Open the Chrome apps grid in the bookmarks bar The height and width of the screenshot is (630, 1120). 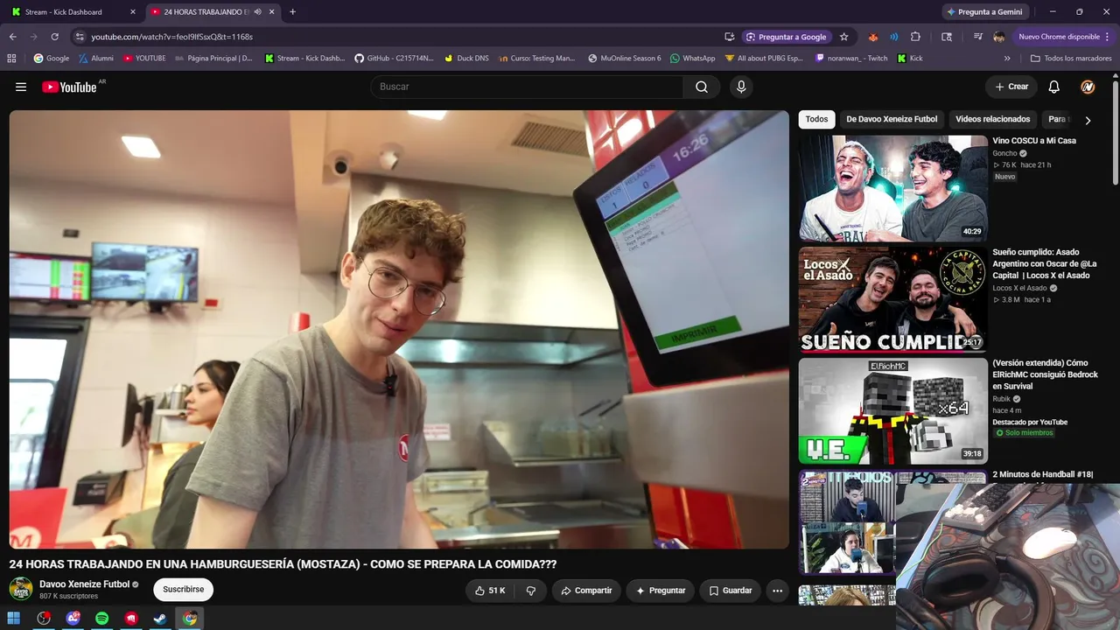tap(11, 59)
